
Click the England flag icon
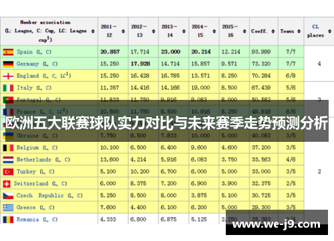[8, 76]
